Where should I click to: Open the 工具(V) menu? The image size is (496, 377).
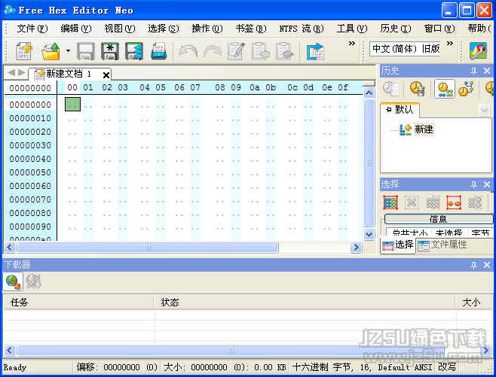[352, 29]
